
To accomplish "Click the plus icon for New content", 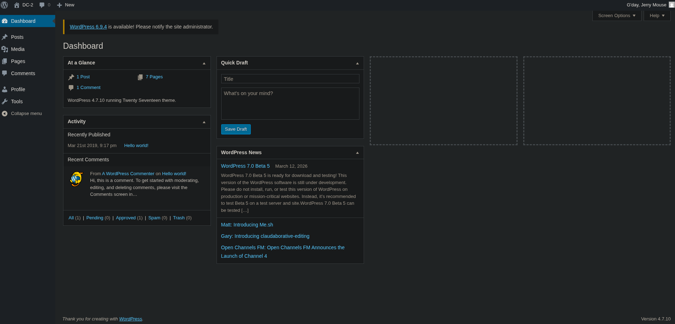I will 59,5.
